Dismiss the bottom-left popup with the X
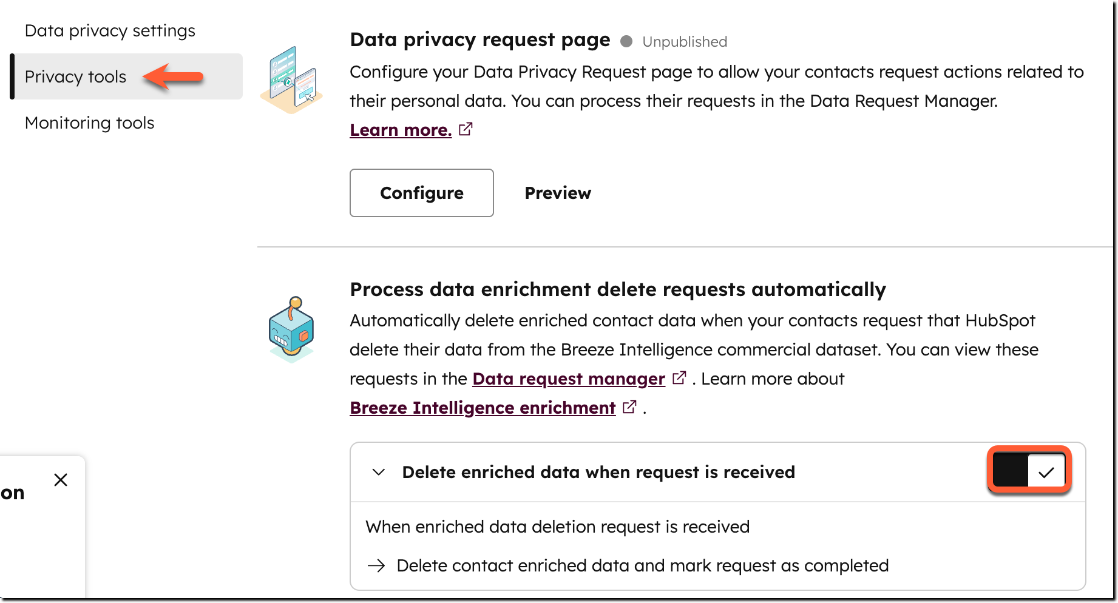Viewport: 1118px width, 603px height. [61, 479]
